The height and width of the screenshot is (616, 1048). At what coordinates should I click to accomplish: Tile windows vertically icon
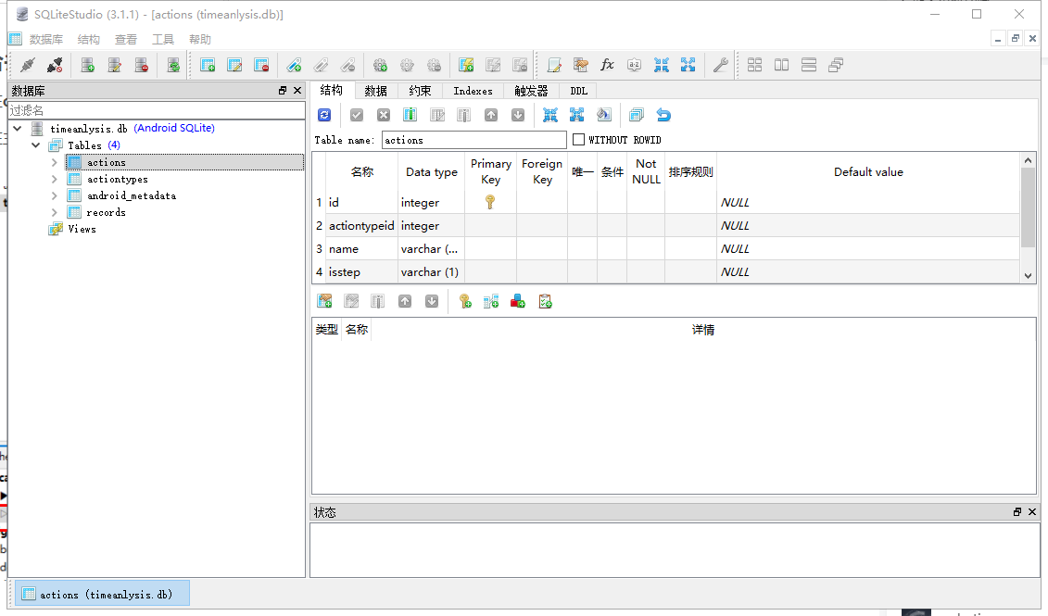781,65
